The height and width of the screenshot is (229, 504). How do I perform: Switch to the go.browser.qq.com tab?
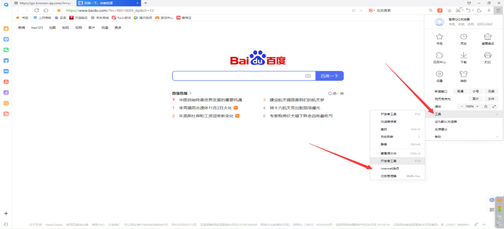click(x=44, y=3)
